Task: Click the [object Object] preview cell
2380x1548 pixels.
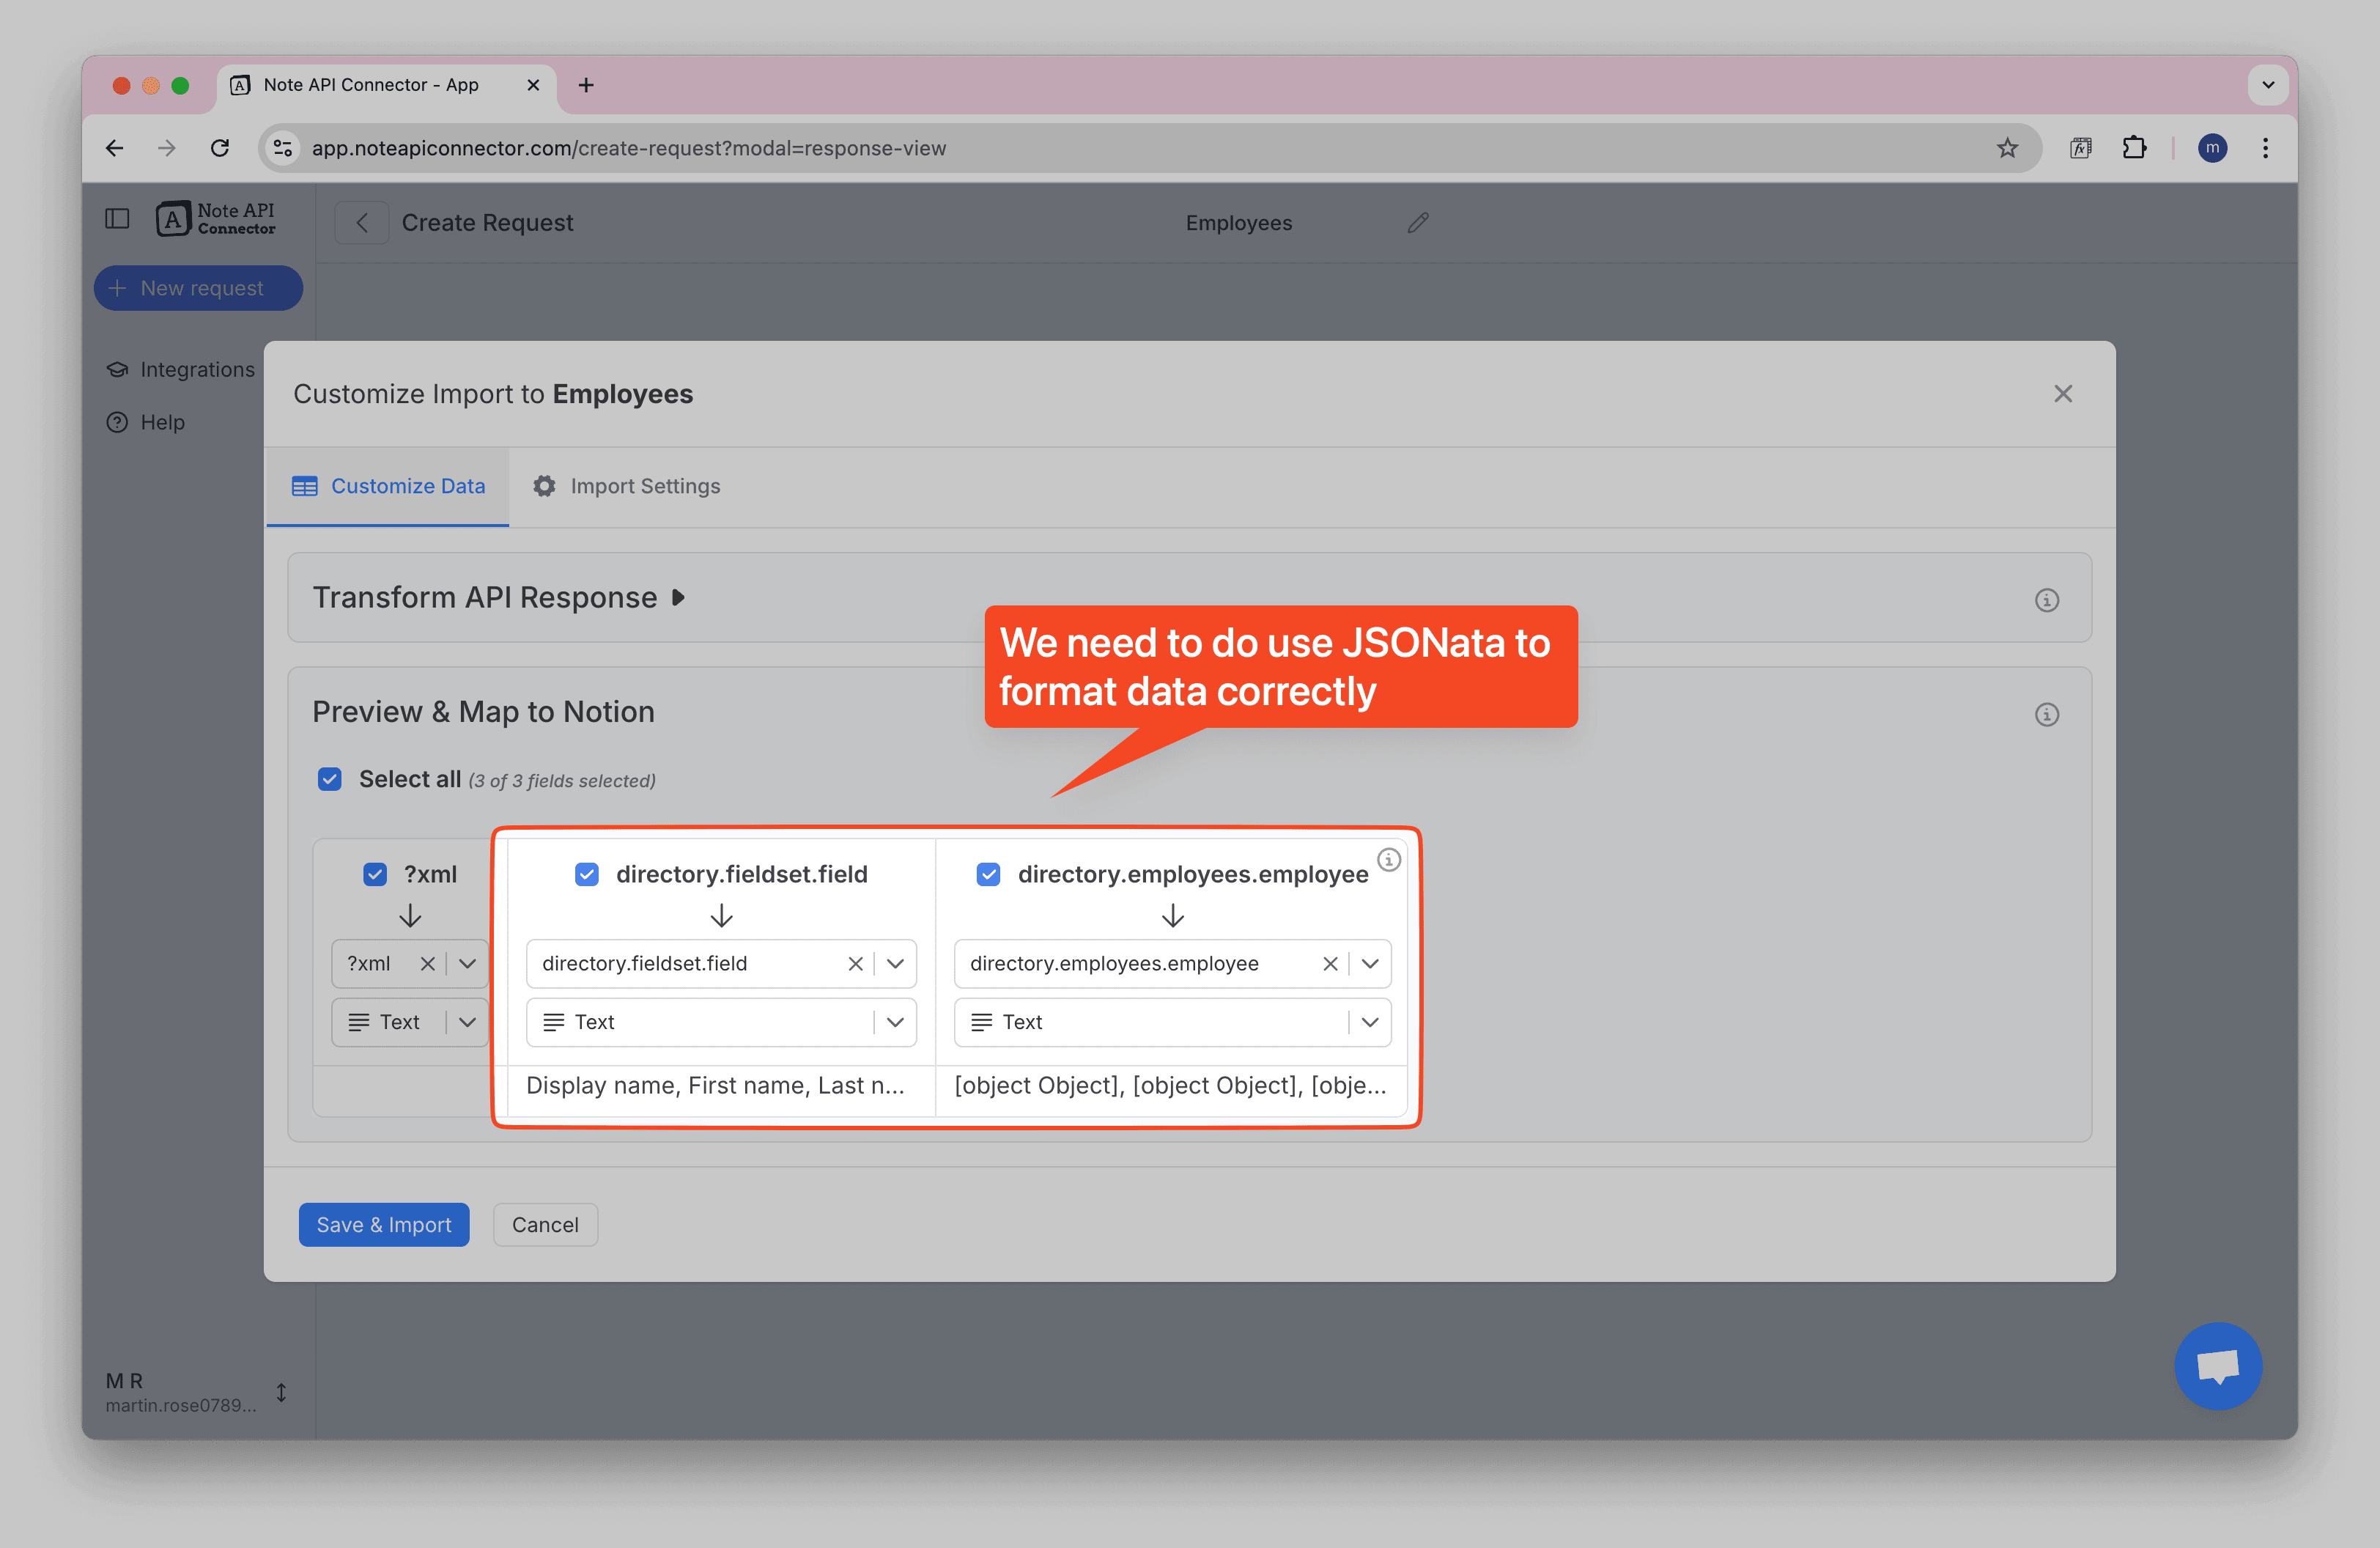Action: pyautogui.click(x=1171, y=1086)
